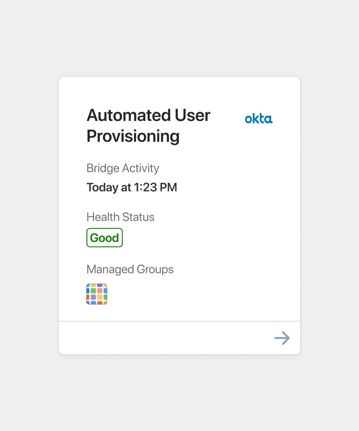359x431 pixels.
Task: Click the word Provisioning in the title
Action: (133, 136)
